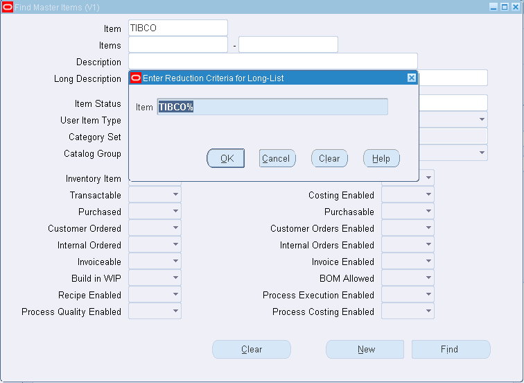
Task: Maximize the Find Master Items window
Action: pyautogui.click(x=505, y=7)
